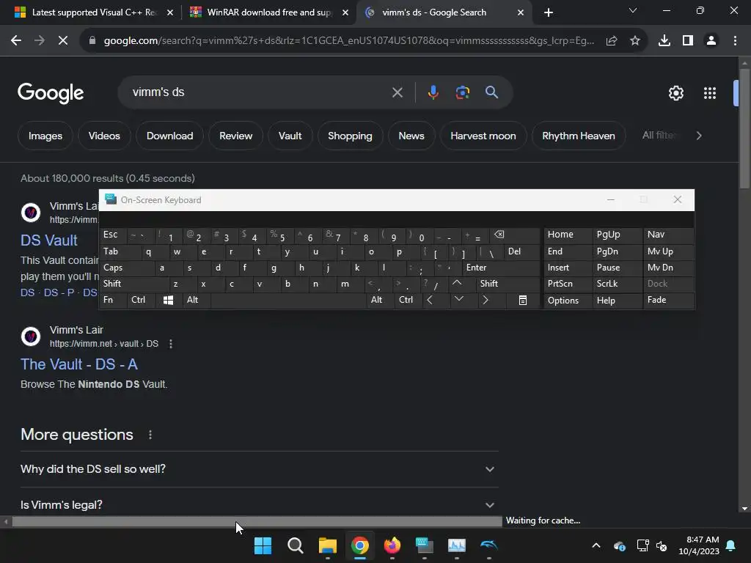
Task: Clear the search box with the X icon
Action: click(x=397, y=92)
